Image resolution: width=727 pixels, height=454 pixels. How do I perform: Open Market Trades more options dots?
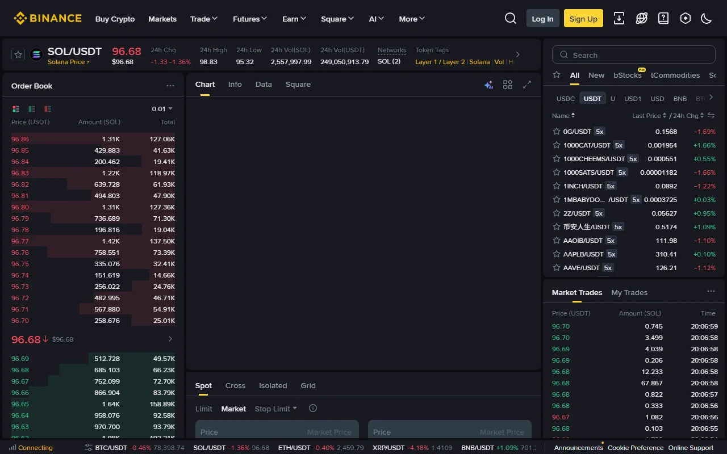[711, 292]
